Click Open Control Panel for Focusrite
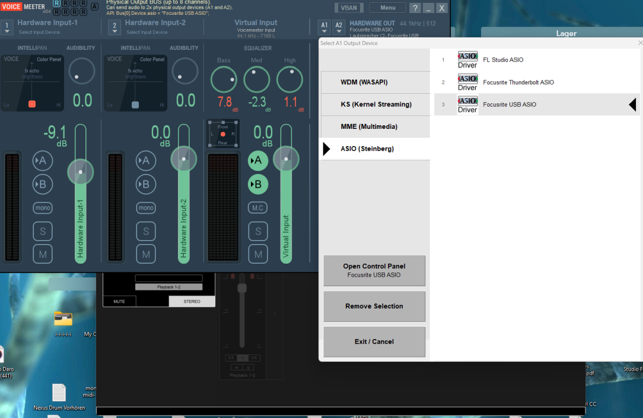The width and height of the screenshot is (643, 418). click(x=374, y=270)
